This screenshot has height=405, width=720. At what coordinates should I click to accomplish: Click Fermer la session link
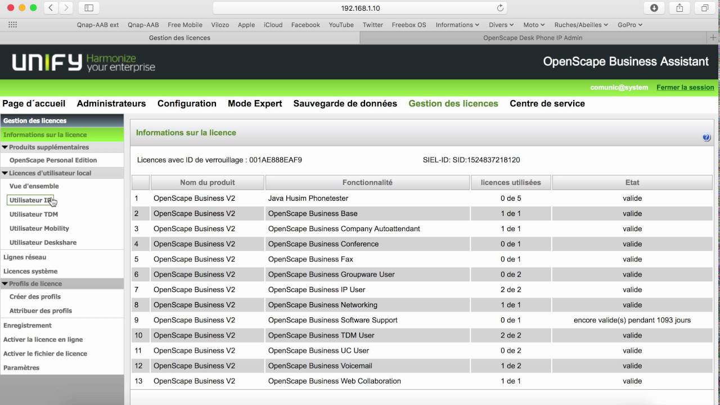pyautogui.click(x=685, y=88)
